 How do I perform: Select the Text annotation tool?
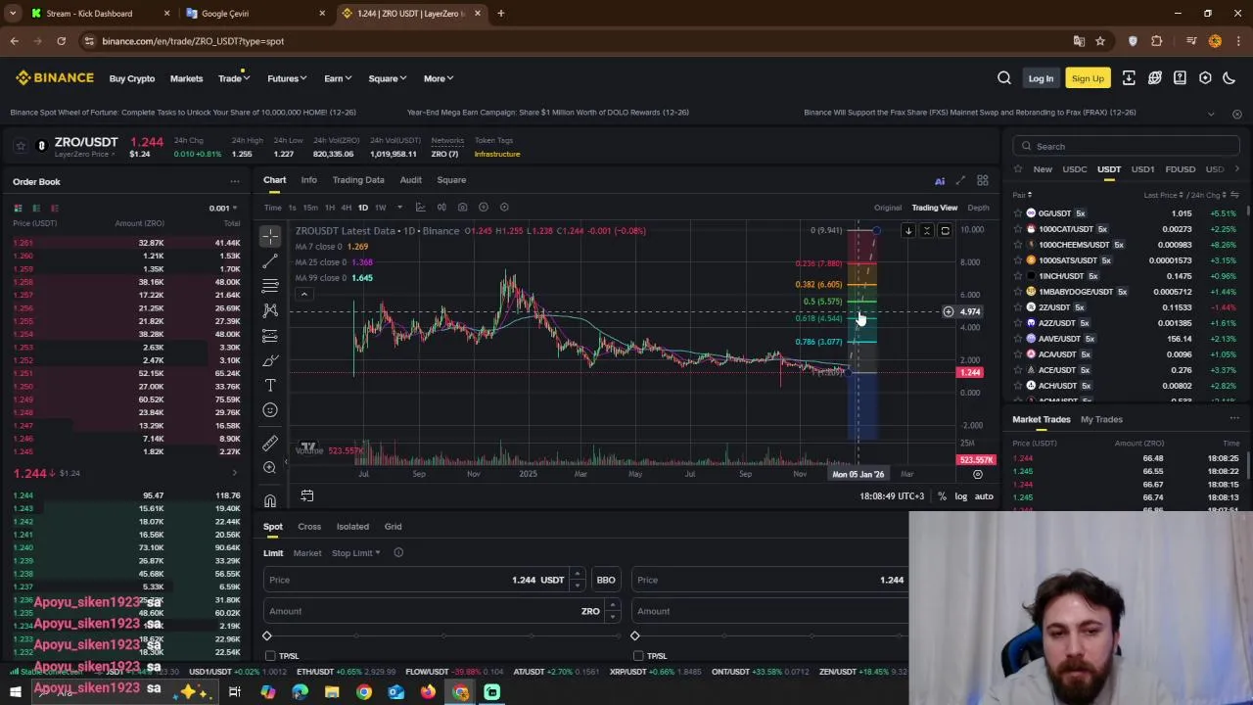pos(270,385)
